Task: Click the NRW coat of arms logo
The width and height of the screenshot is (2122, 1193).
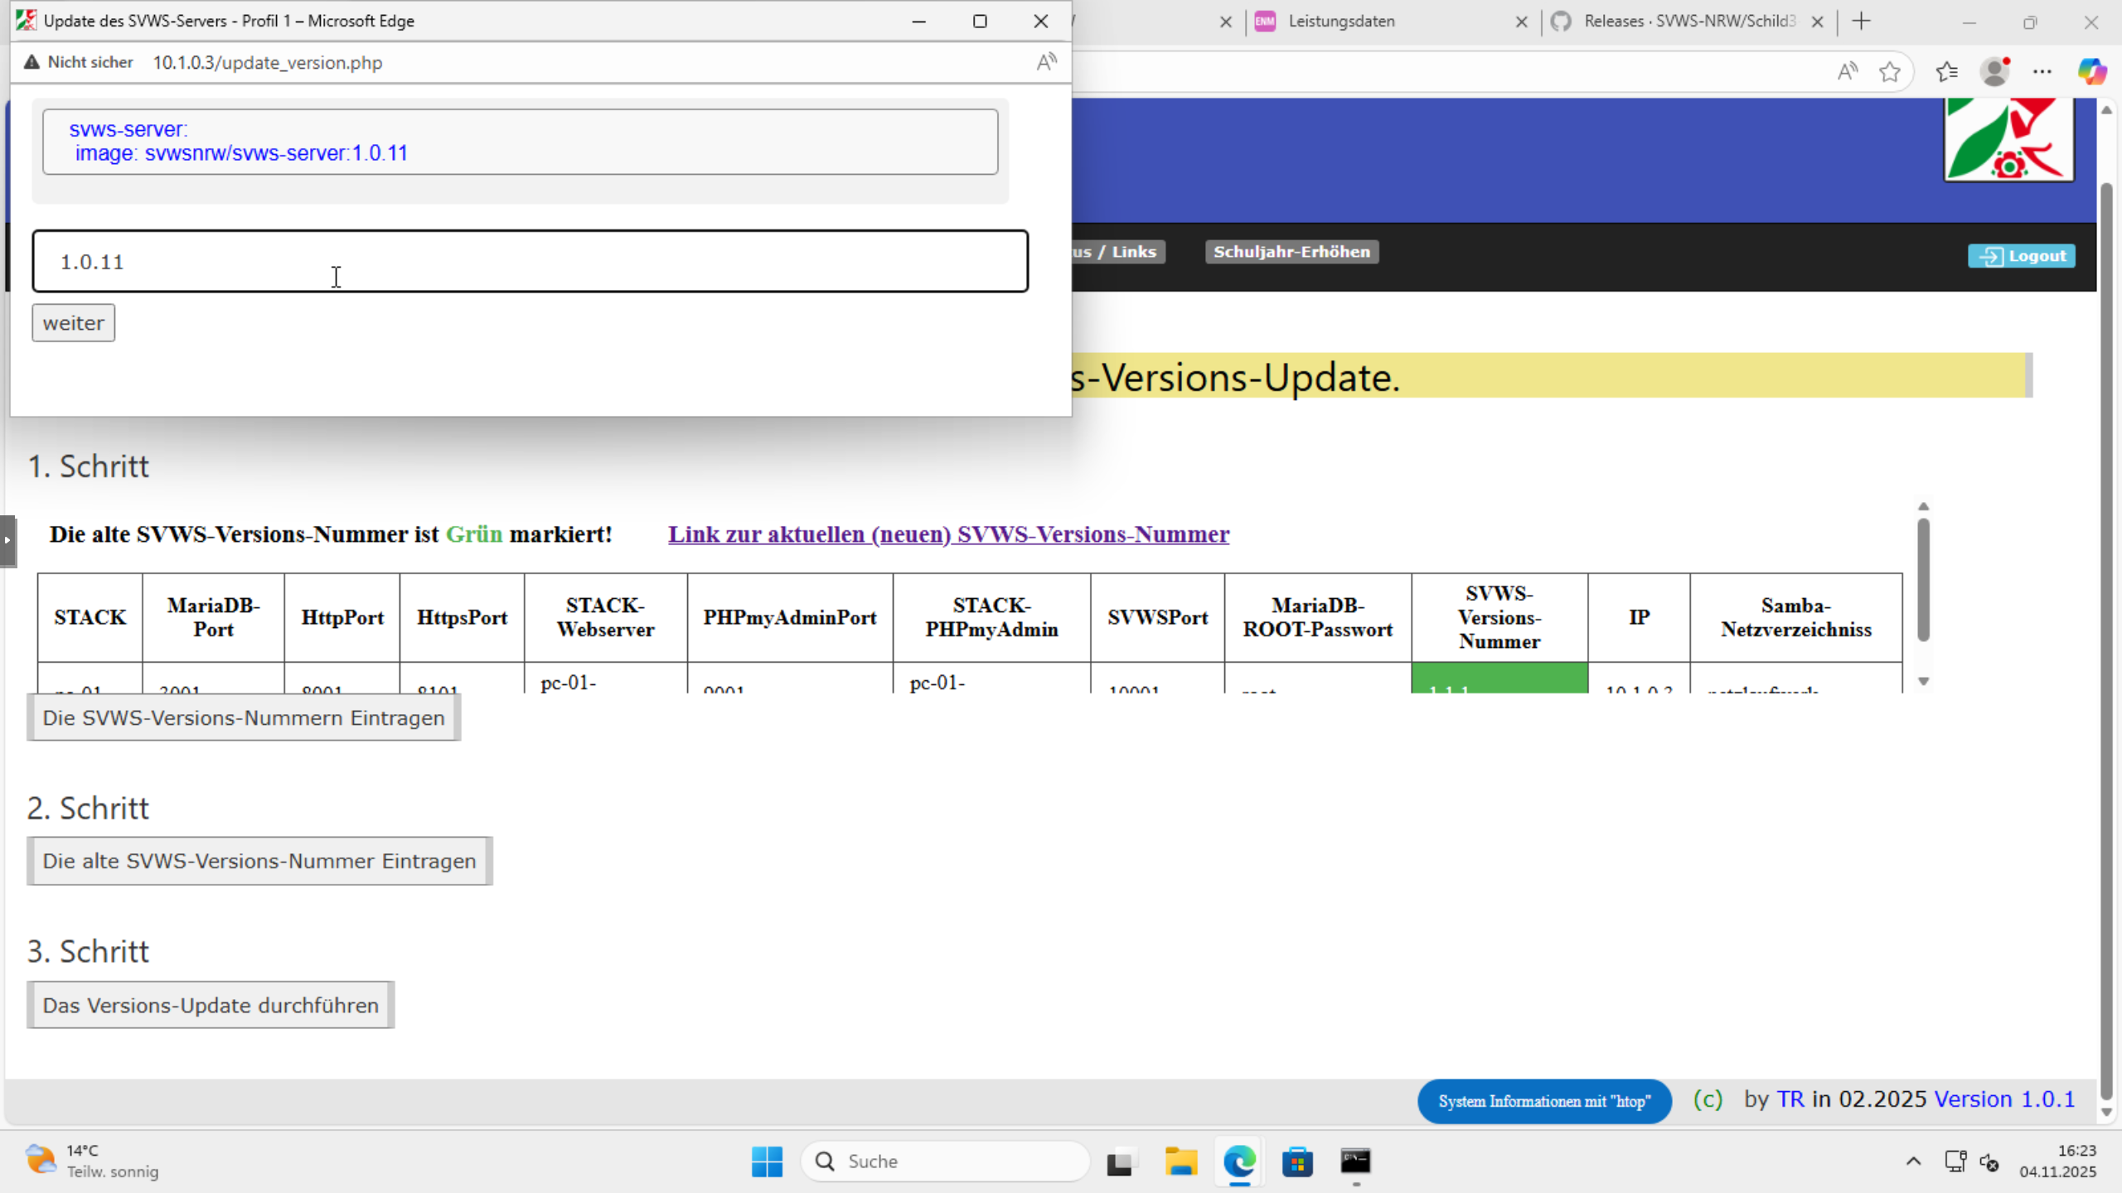Action: click(x=2008, y=139)
